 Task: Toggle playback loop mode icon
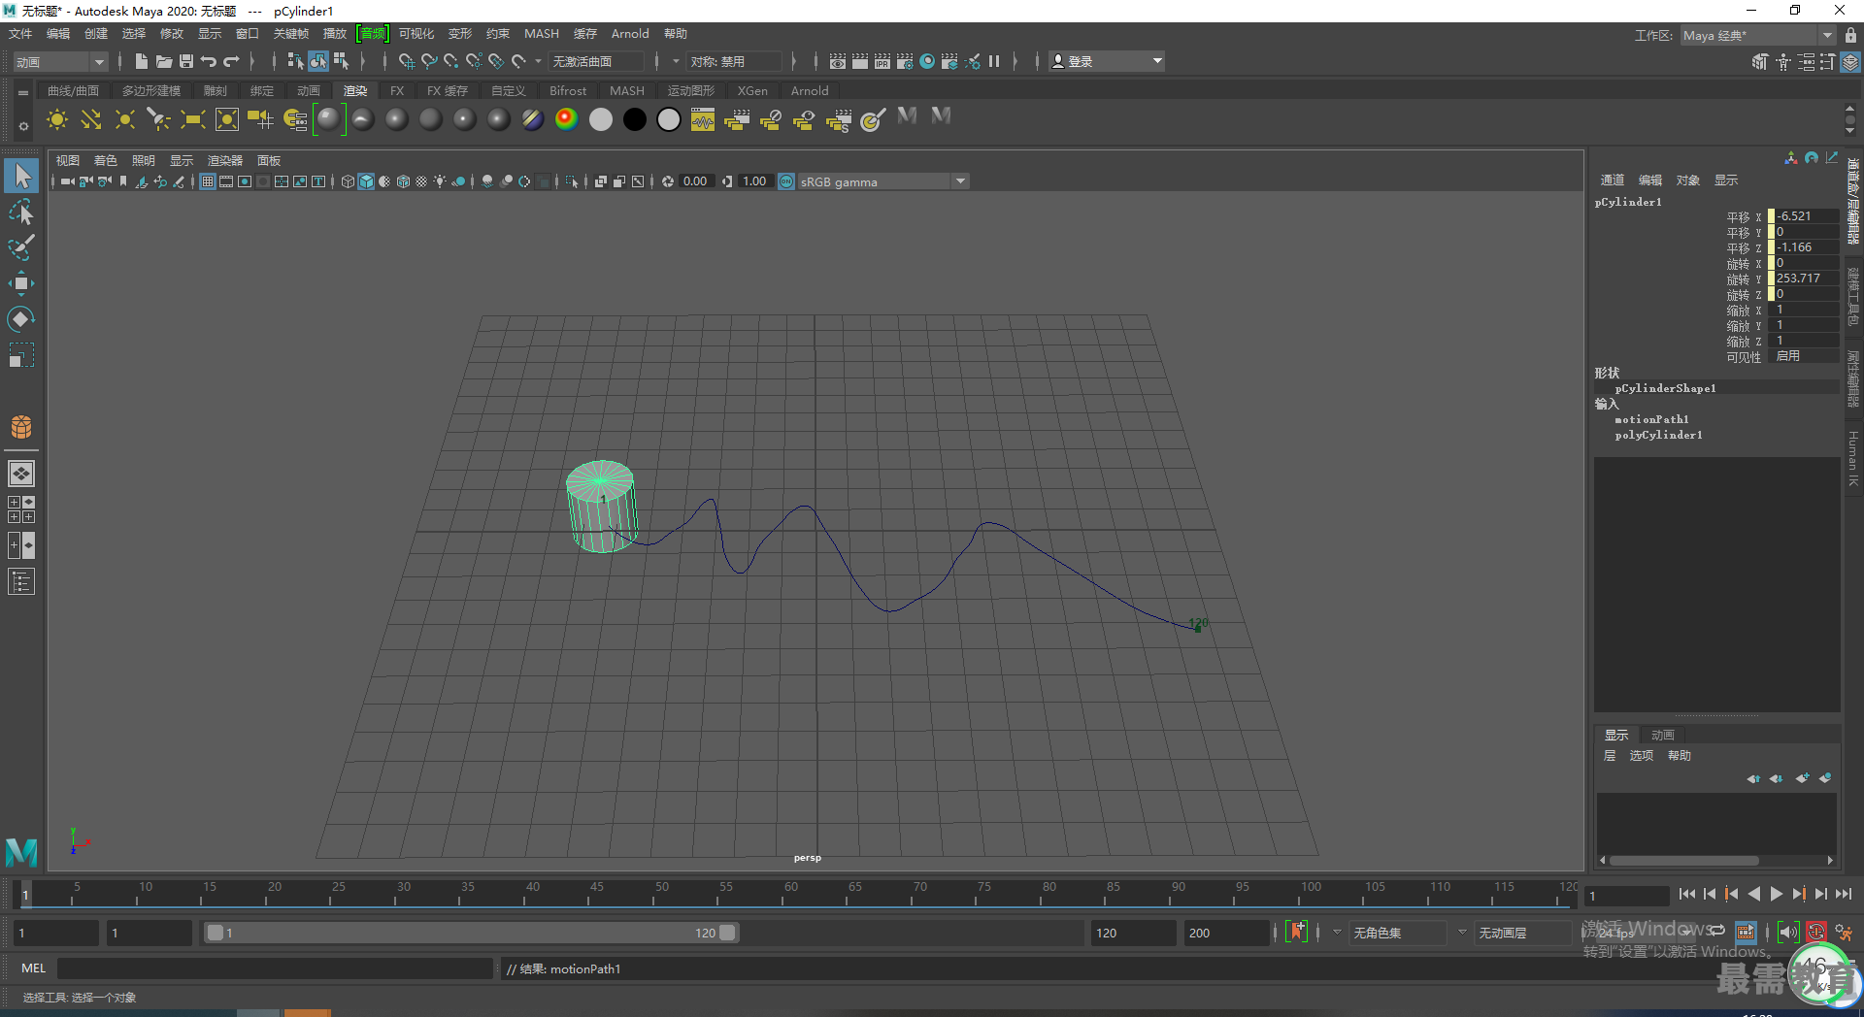pyautogui.click(x=1717, y=931)
